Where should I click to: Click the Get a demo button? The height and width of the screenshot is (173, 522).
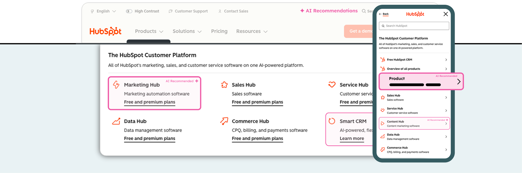pyautogui.click(x=359, y=31)
